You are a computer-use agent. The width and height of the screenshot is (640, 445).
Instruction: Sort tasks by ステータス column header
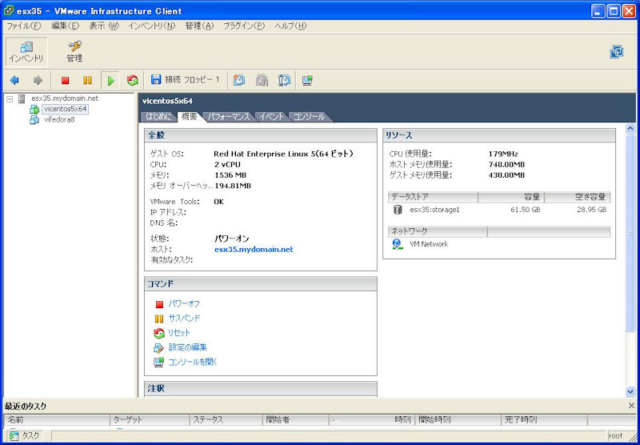point(226,419)
